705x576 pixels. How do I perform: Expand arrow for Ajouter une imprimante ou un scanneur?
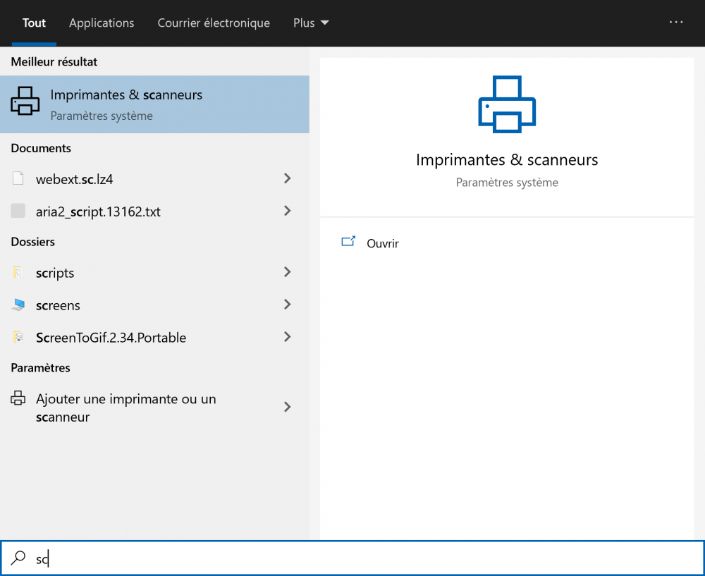[287, 407]
